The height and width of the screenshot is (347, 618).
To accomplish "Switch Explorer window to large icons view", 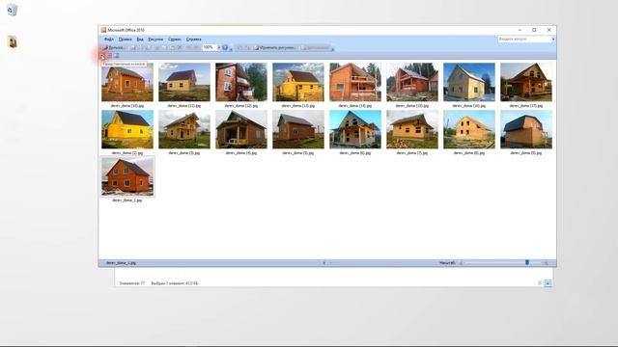I will (x=548, y=283).
